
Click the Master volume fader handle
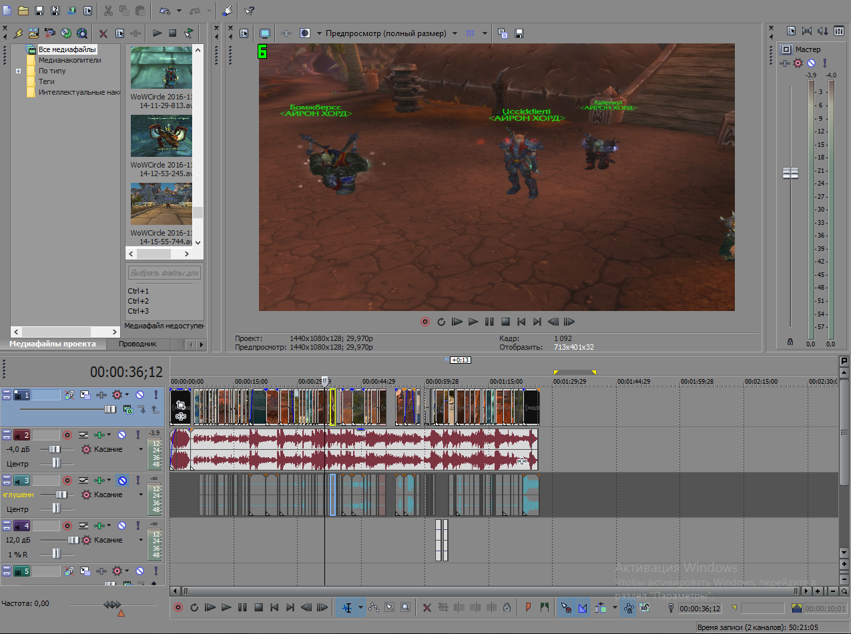tap(790, 173)
